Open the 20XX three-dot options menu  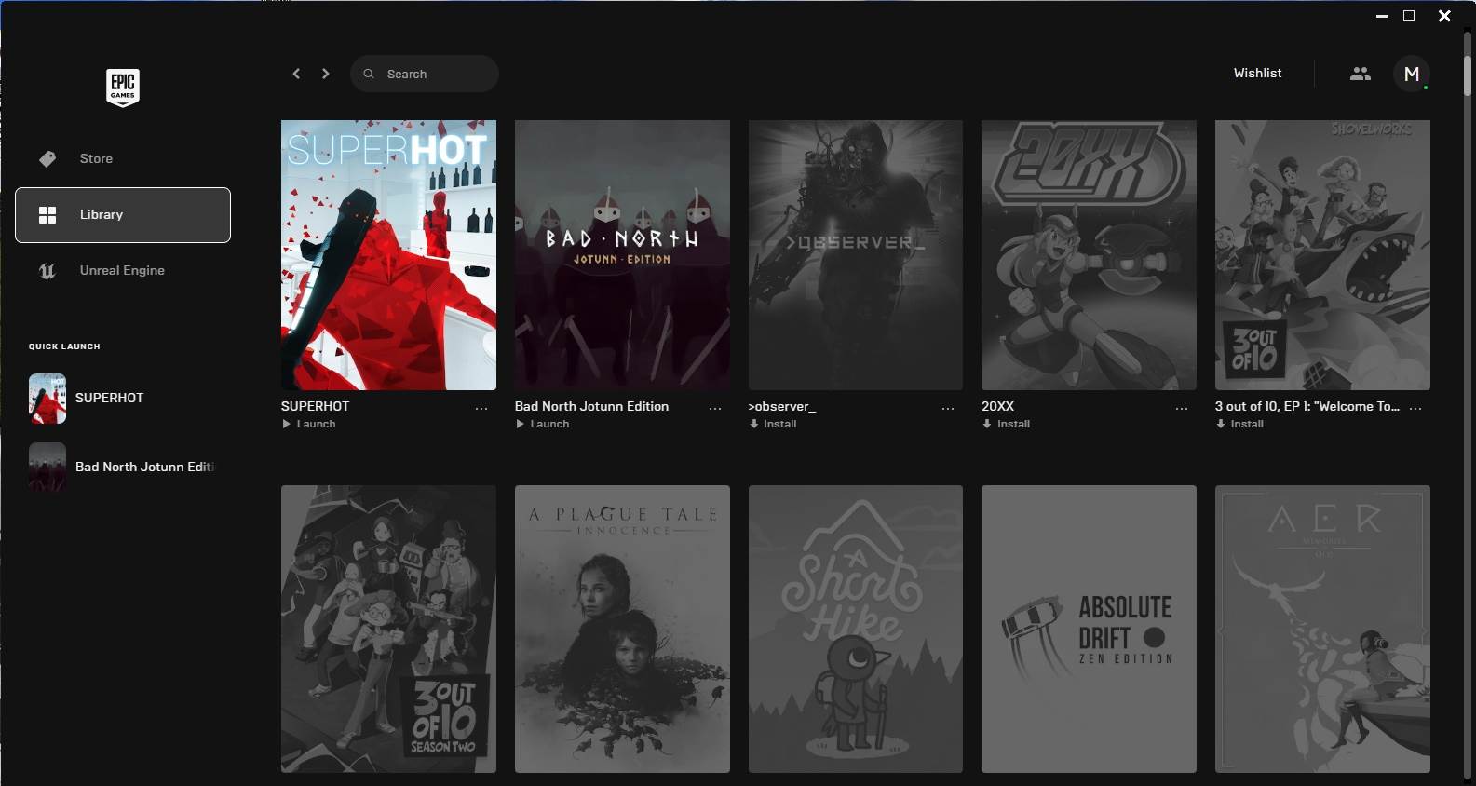[1182, 408]
